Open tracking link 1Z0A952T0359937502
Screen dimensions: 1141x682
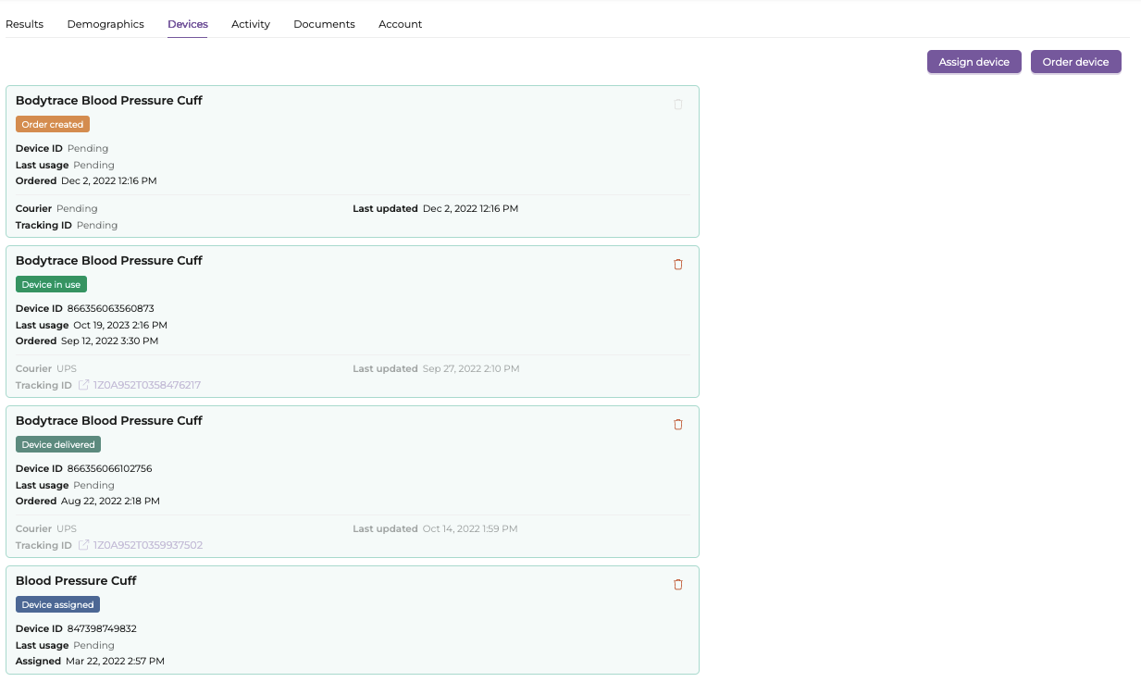(148, 545)
